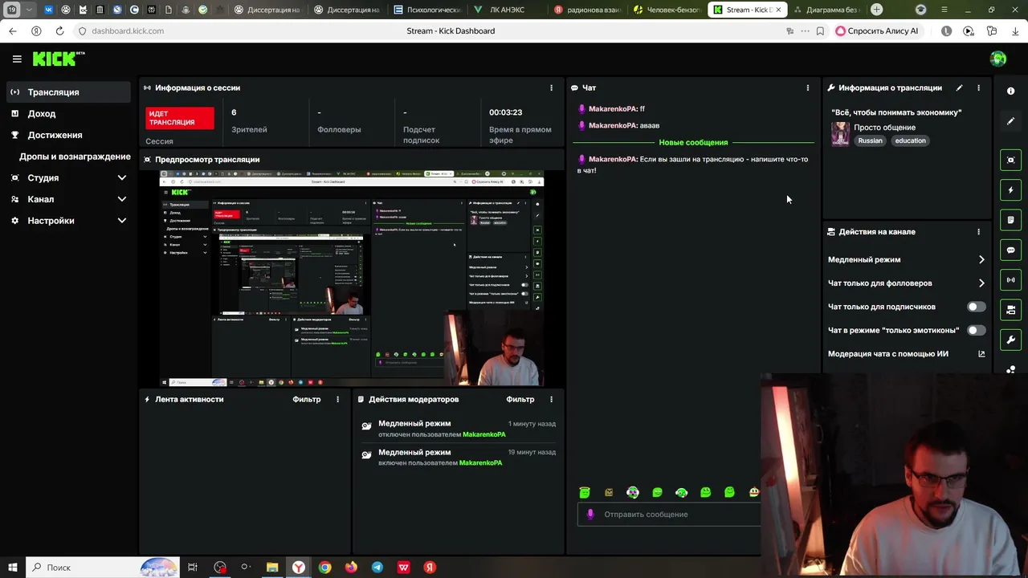Open AI chat moderation external link icon
1028x578 pixels.
click(x=981, y=354)
